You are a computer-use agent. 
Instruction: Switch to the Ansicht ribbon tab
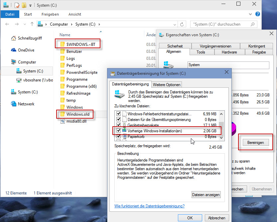(75, 14)
